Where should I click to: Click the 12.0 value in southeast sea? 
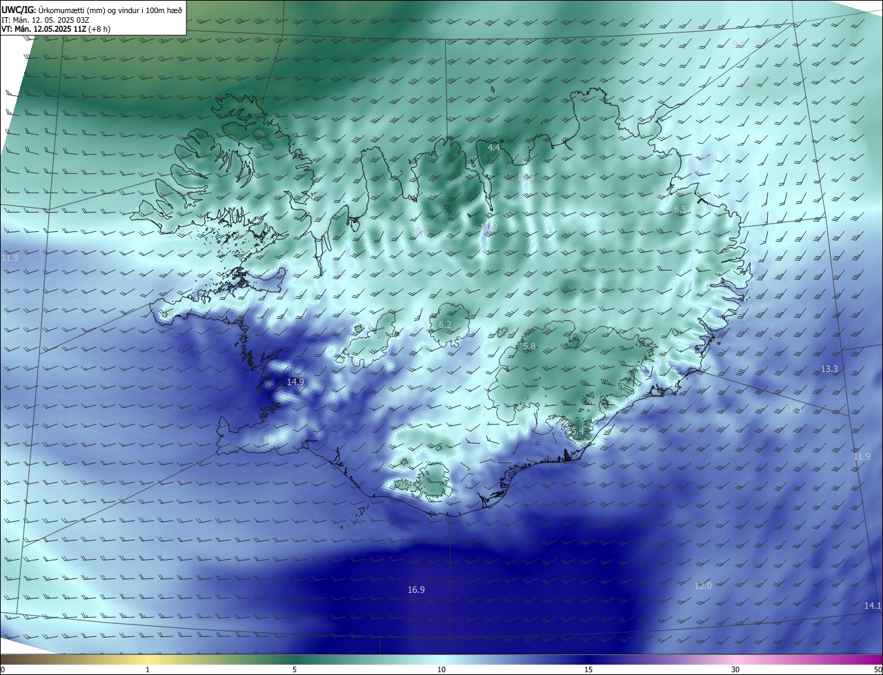(x=702, y=585)
